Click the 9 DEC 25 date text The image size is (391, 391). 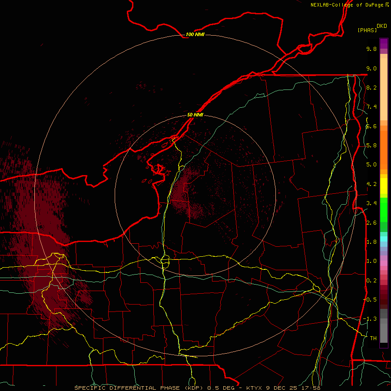click(x=281, y=388)
